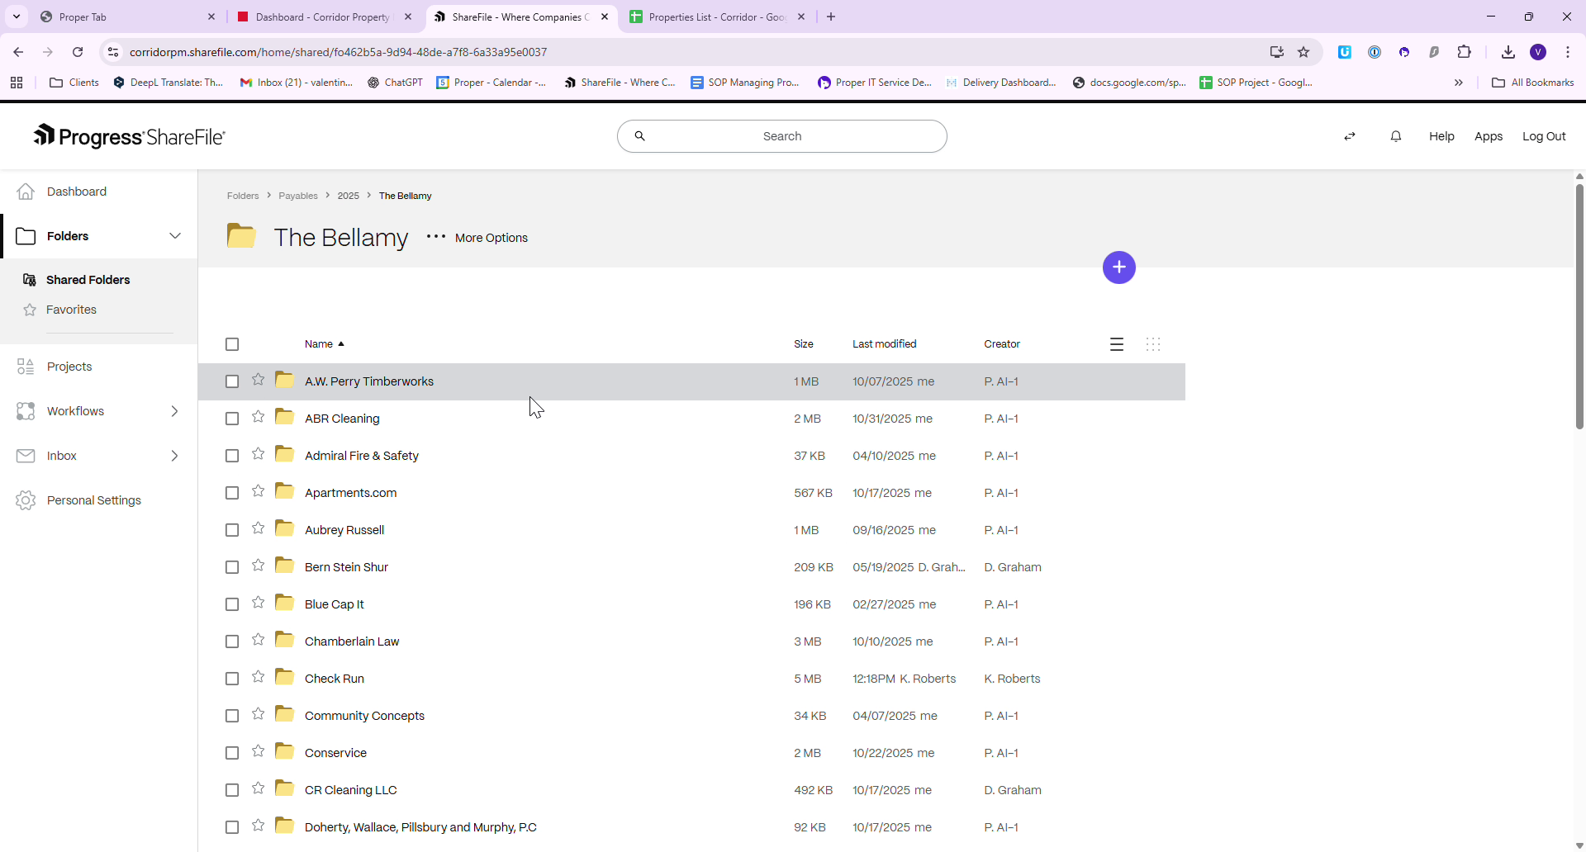Go to Projects in sidebar
1586x852 pixels.
pos(69,367)
